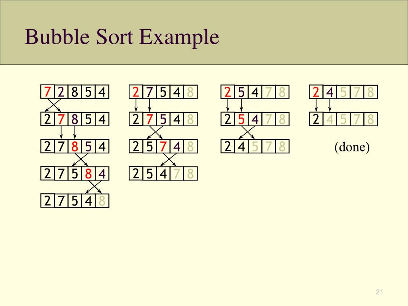Click the purple 4 in the top-right array
Viewport: 408px width, 306px height.
(x=330, y=92)
